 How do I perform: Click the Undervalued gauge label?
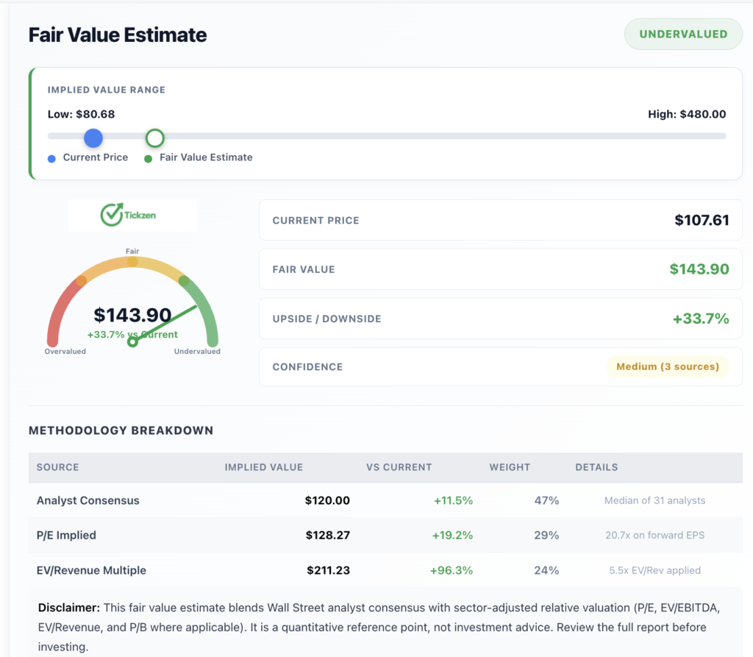pyautogui.click(x=197, y=352)
